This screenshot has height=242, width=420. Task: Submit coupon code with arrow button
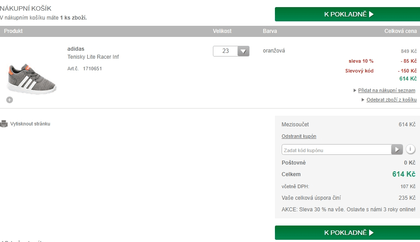click(x=397, y=149)
